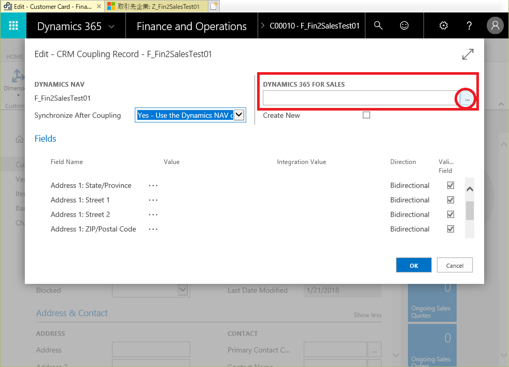Screen dimensions: 509x367
Task: Toggle Validate Field for Address 1: Street 2
Action: (x=450, y=214)
